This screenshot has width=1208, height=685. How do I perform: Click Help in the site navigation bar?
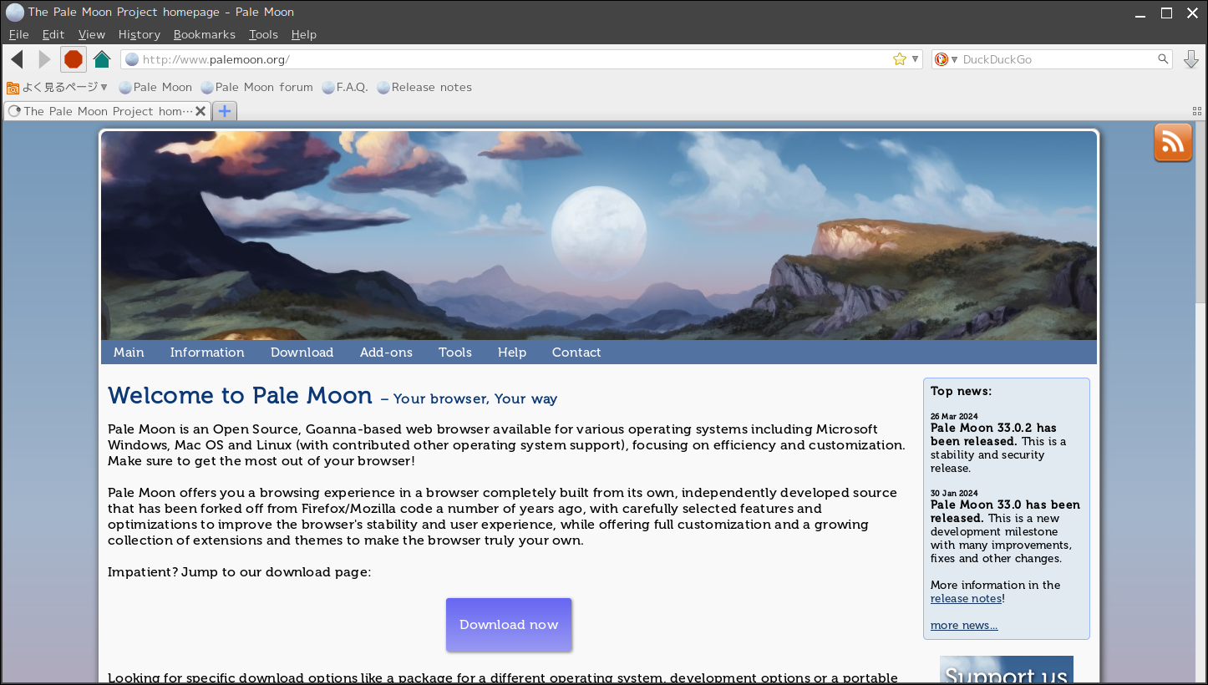click(x=512, y=353)
